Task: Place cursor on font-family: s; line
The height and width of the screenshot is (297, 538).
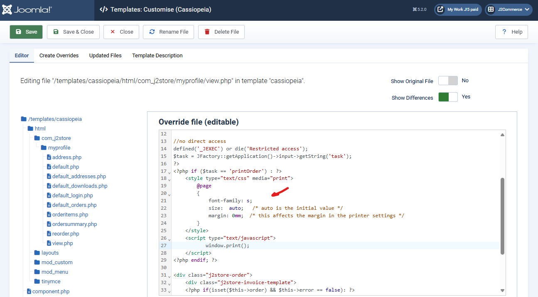Action: click(230, 201)
